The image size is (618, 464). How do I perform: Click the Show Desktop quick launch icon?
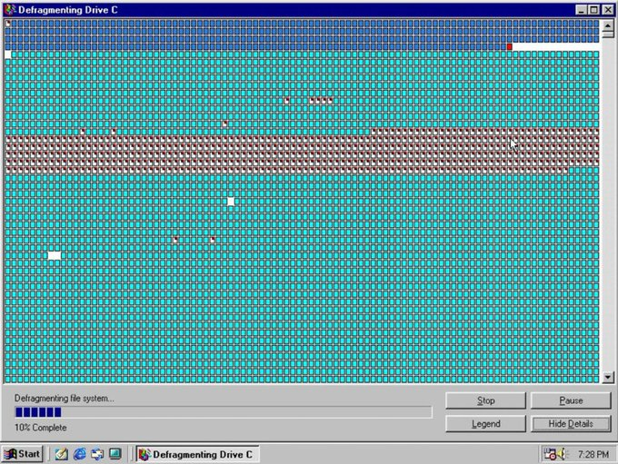[x=61, y=454]
